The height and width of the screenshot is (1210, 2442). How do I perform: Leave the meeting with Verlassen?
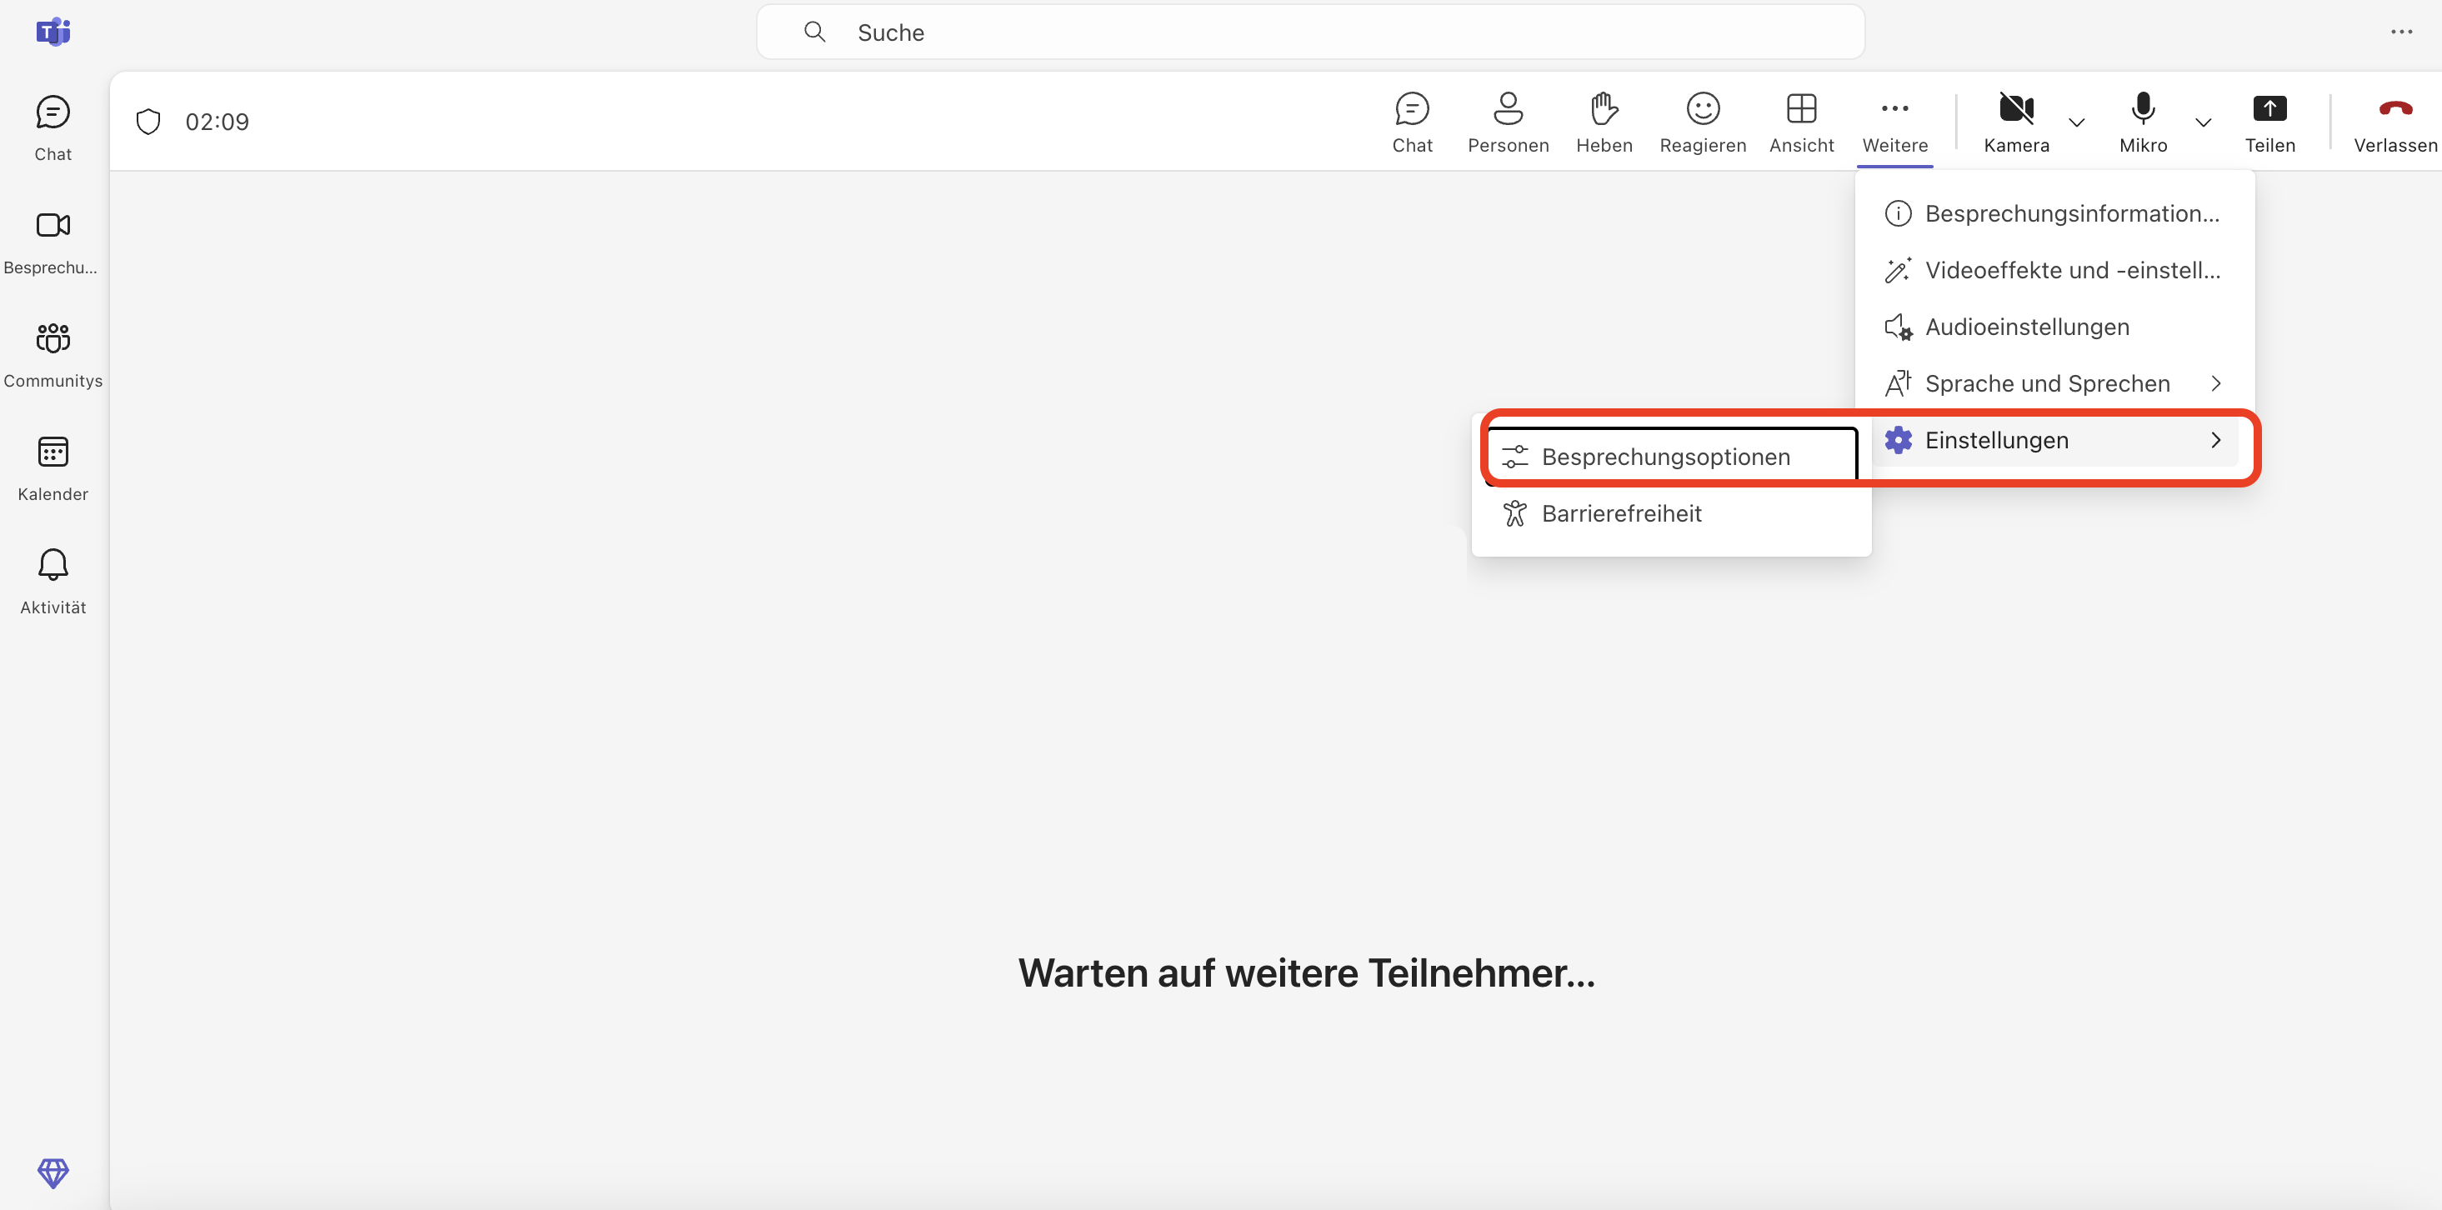click(2394, 122)
